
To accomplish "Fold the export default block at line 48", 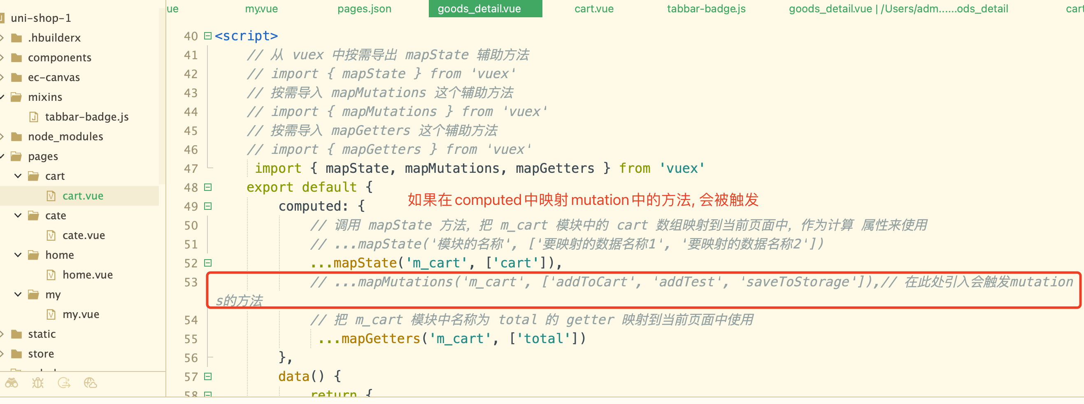I will [208, 187].
